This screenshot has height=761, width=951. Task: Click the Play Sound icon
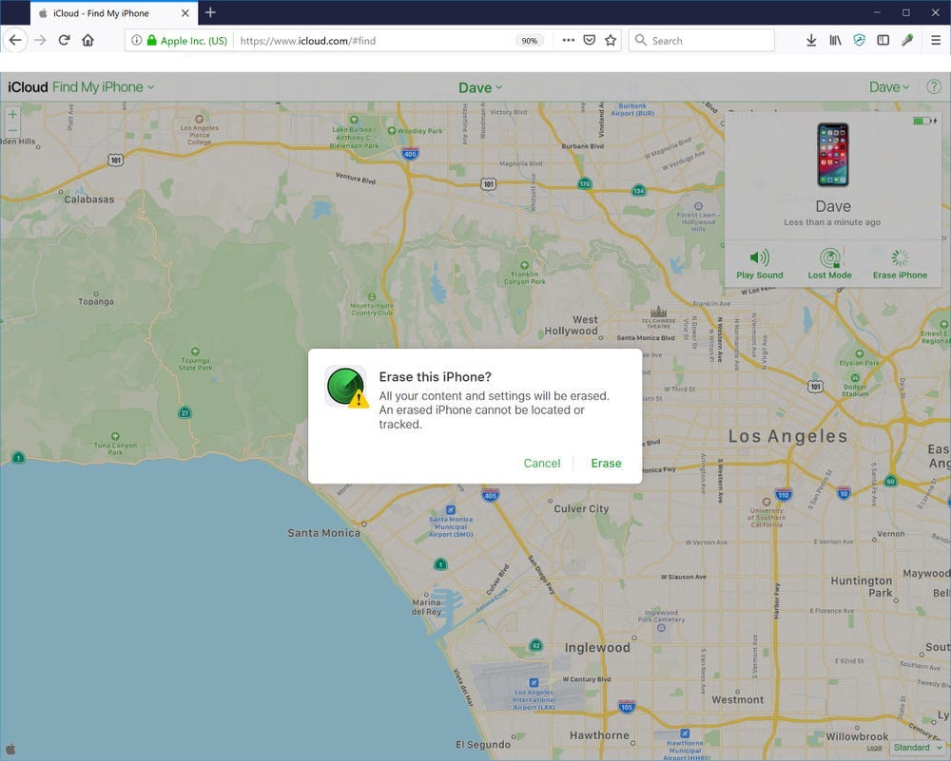click(759, 258)
